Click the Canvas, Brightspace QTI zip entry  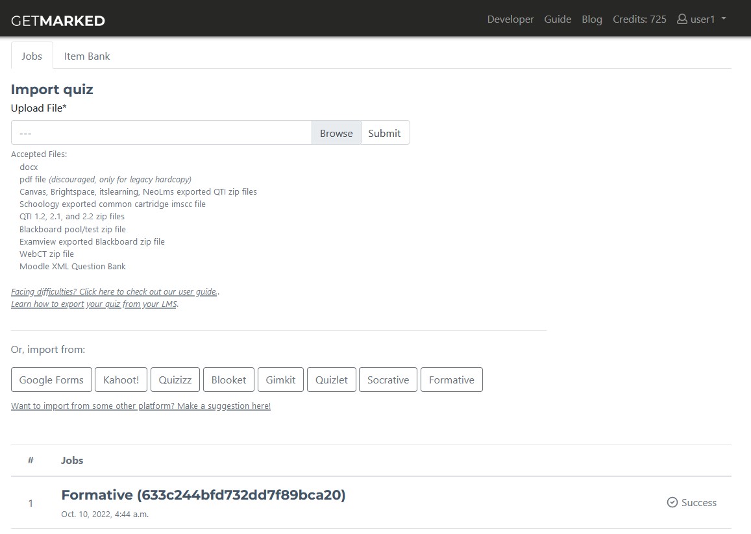coord(138,191)
